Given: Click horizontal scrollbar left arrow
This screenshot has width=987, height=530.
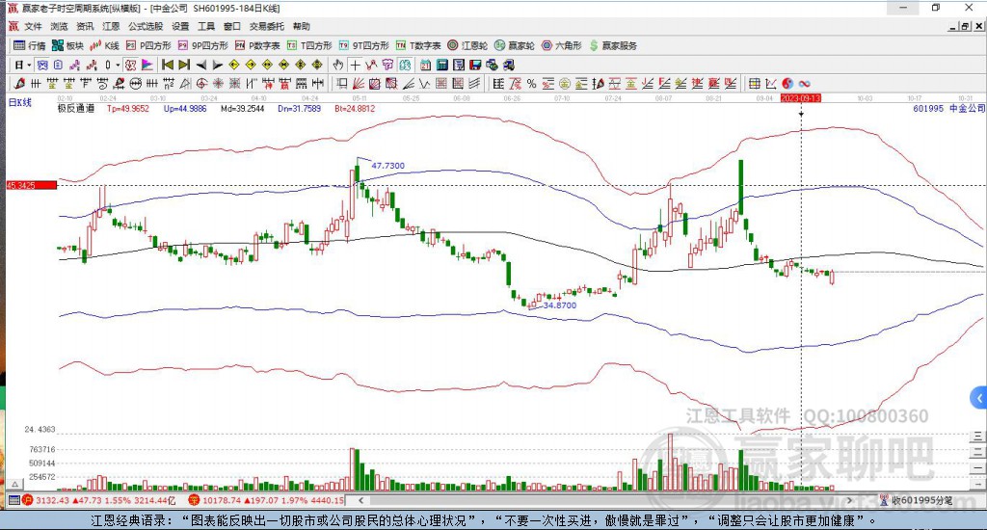Looking at the screenshot, I should click(x=360, y=500).
